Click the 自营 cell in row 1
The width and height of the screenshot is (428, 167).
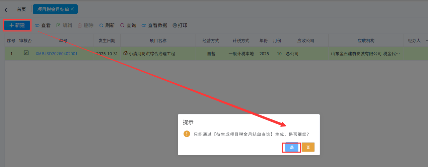[211, 54]
